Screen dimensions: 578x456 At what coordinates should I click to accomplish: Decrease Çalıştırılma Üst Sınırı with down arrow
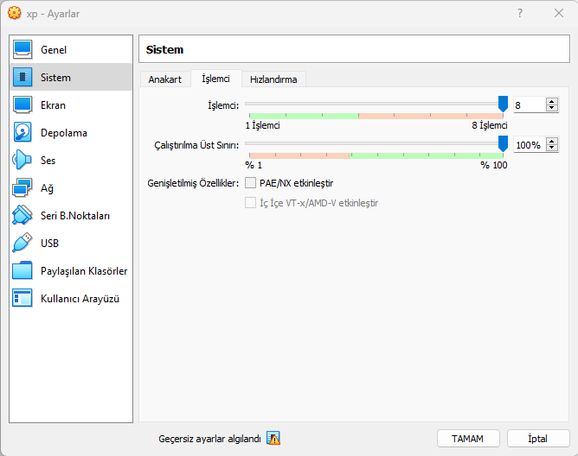[x=552, y=149]
